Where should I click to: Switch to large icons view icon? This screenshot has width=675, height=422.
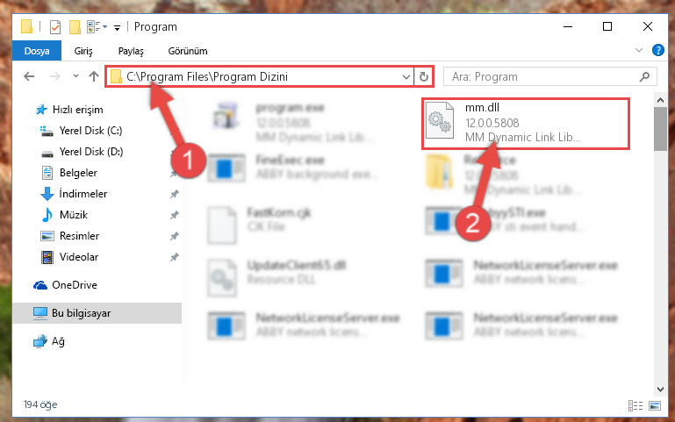point(655,405)
